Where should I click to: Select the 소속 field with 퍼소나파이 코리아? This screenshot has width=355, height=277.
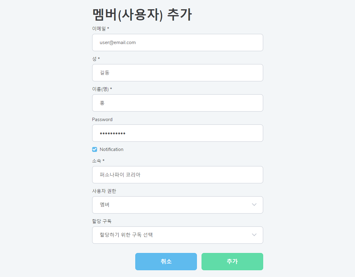pyautogui.click(x=177, y=175)
